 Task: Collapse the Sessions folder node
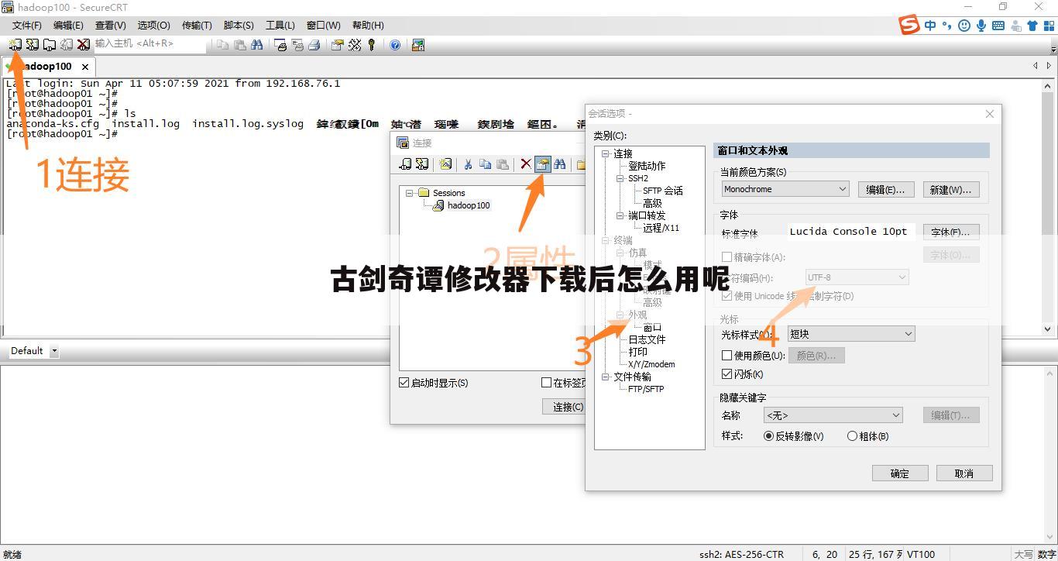tap(410, 193)
